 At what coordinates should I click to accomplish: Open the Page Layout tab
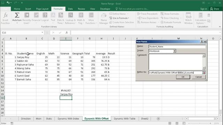pyautogui.click(x=42, y=9)
